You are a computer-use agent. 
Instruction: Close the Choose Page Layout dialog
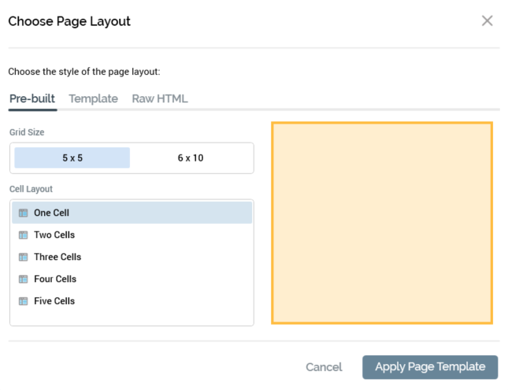tap(487, 21)
